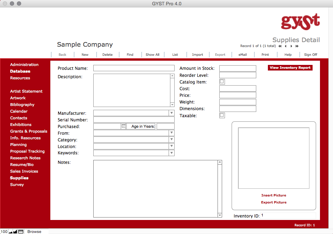333x234 pixels.
Task: Open Sales Invoices in the sidebar
Action: pyautogui.click(x=24, y=171)
